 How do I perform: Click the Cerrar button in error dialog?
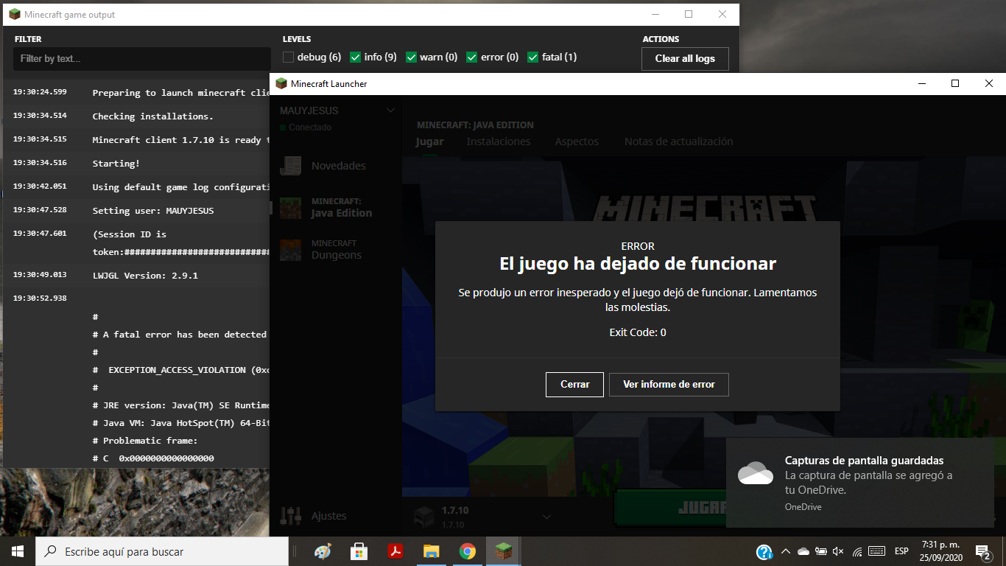click(574, 385)
